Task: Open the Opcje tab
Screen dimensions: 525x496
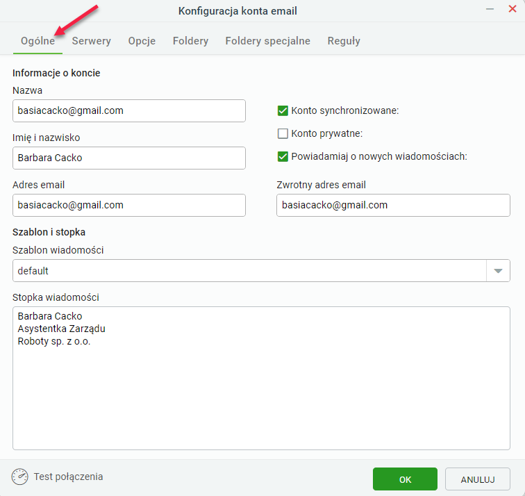Action: pyautogui.click(x=142, y=41)
